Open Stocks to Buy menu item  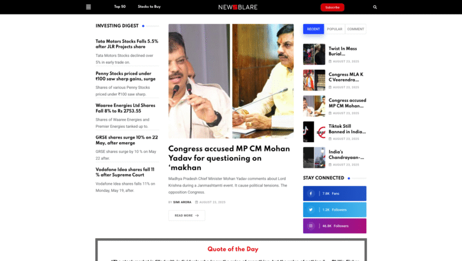pos(149,7)
